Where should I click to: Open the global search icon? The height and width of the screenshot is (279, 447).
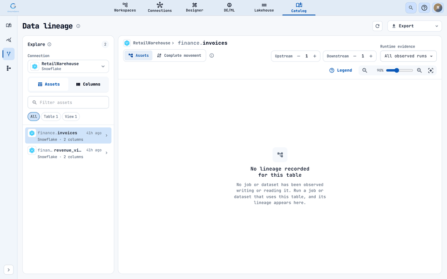click(411, 8)
